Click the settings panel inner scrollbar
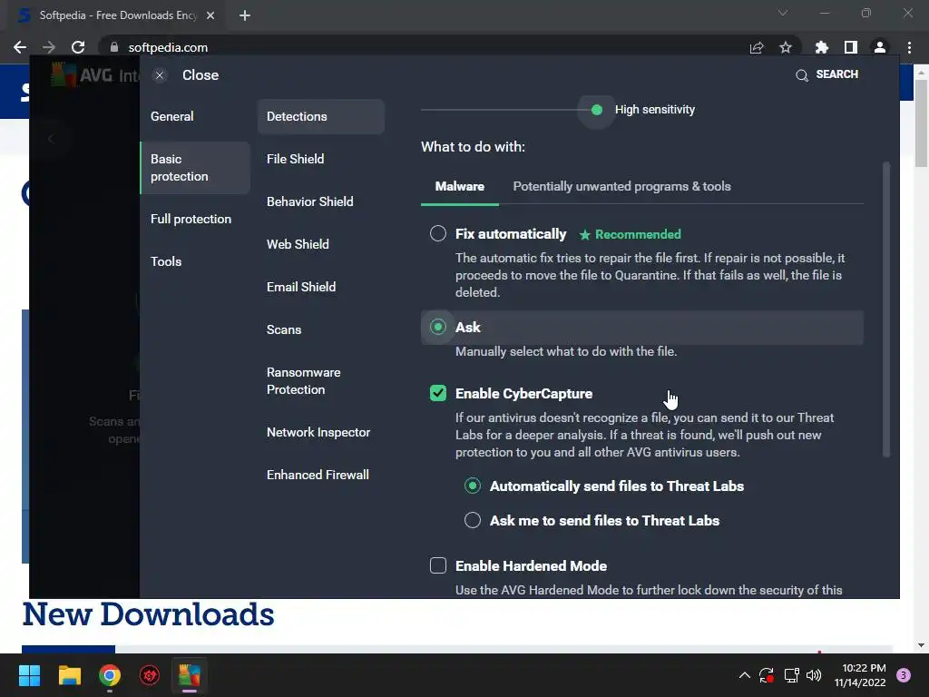Image resolution: width=929 pixels, height=697 pixels. [886, 309]
